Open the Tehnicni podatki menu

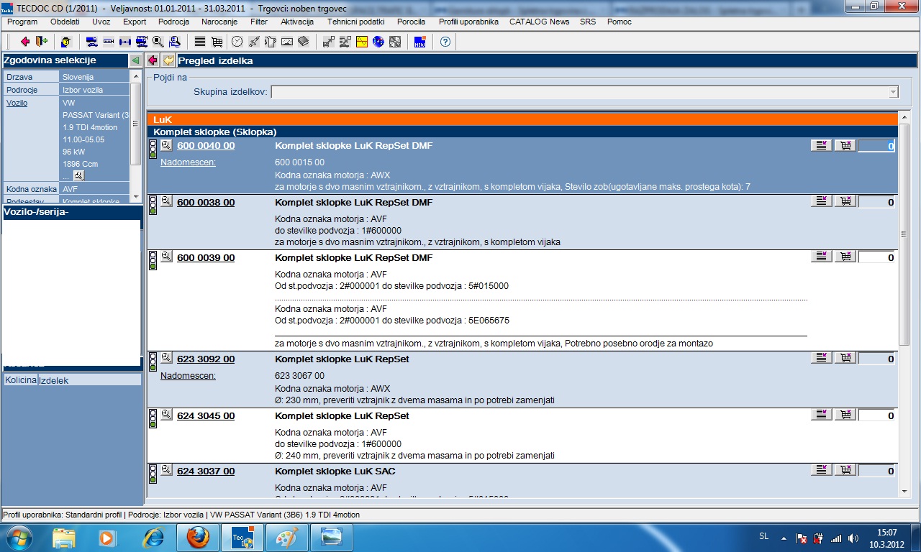point(356,22)
